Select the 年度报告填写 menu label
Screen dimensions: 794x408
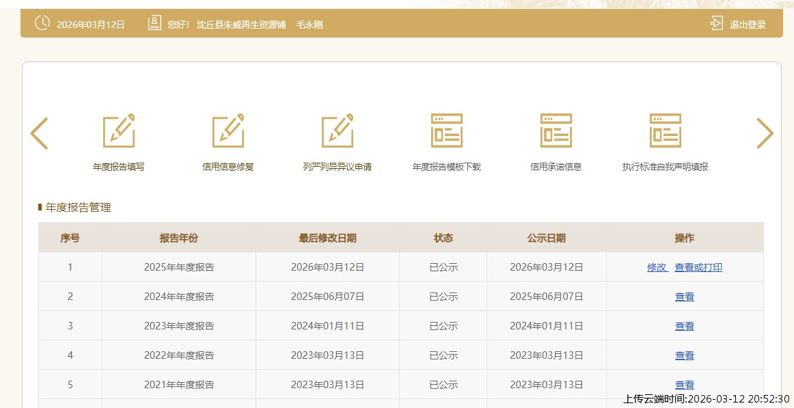(118, 167)
